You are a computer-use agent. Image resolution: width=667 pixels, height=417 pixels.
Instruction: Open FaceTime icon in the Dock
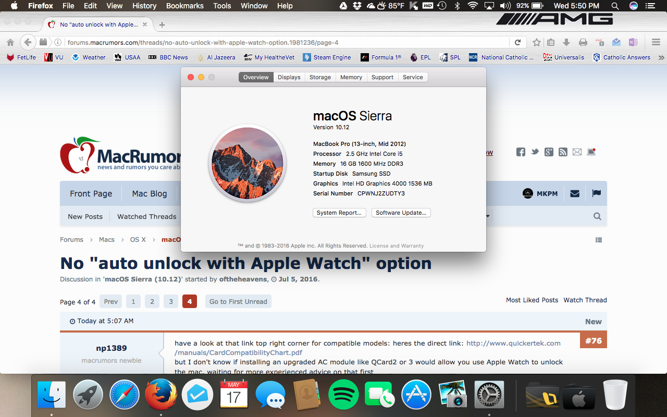379,394
